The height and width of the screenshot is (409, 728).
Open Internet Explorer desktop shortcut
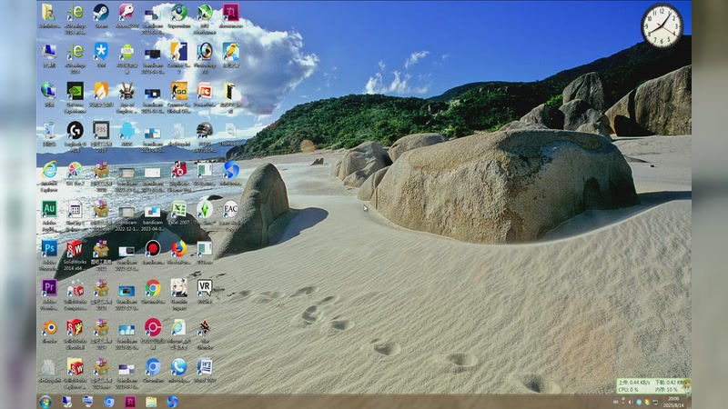[x=49, y=170]
